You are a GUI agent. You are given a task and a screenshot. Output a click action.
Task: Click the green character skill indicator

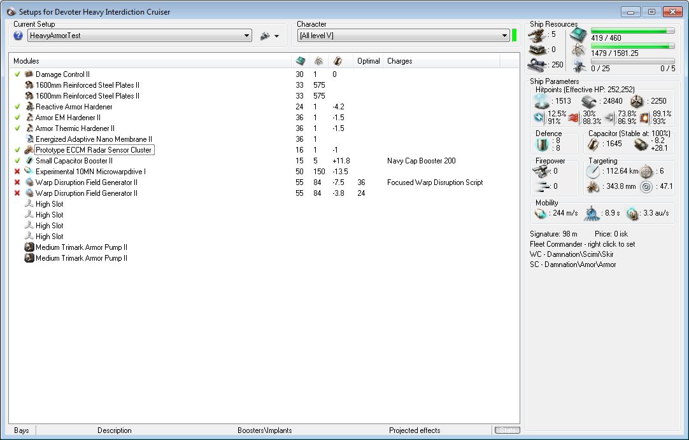(x=514, y=36)
